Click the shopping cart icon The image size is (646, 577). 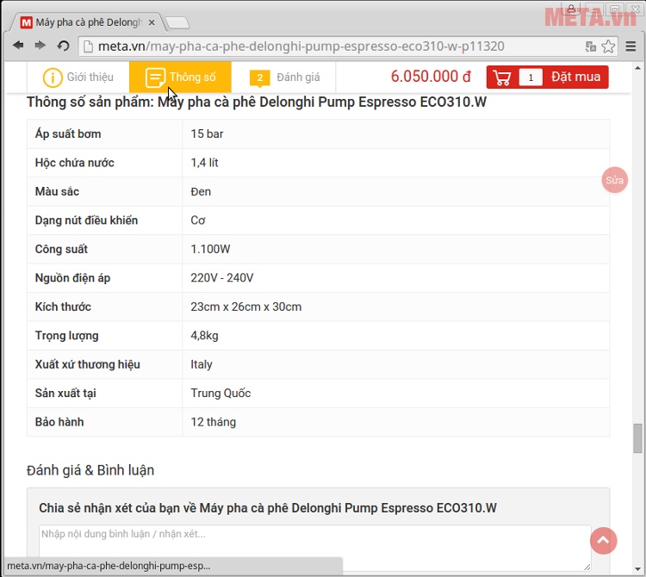(502, 78)
